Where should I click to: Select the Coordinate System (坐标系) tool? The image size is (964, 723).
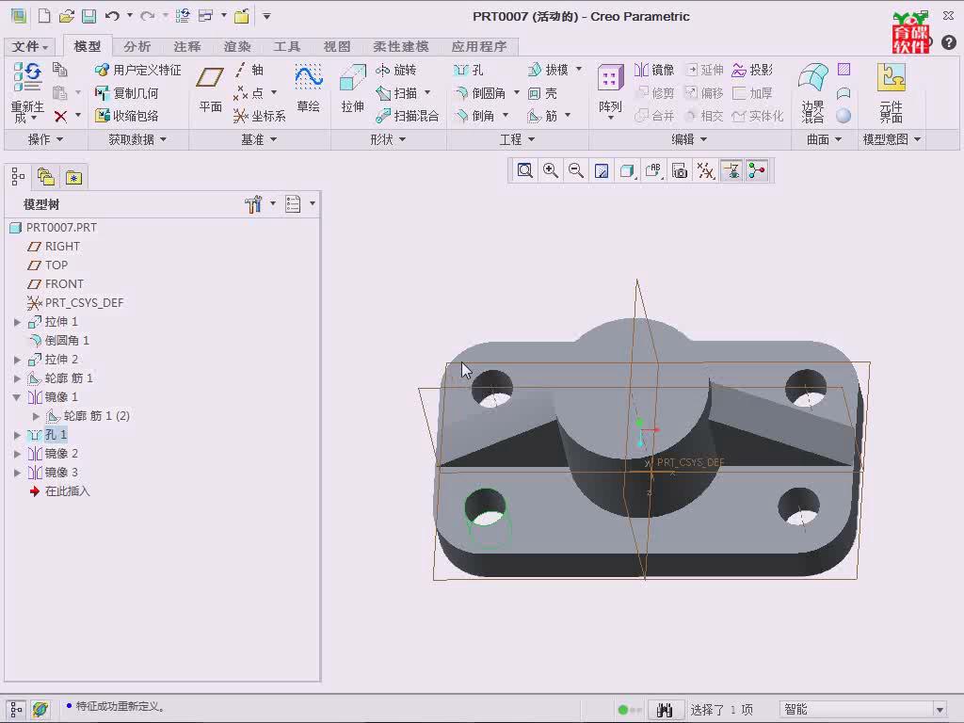click(x=260, y=116)
